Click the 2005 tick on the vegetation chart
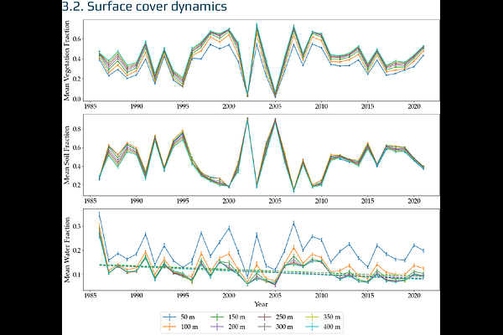 (275, 108)
